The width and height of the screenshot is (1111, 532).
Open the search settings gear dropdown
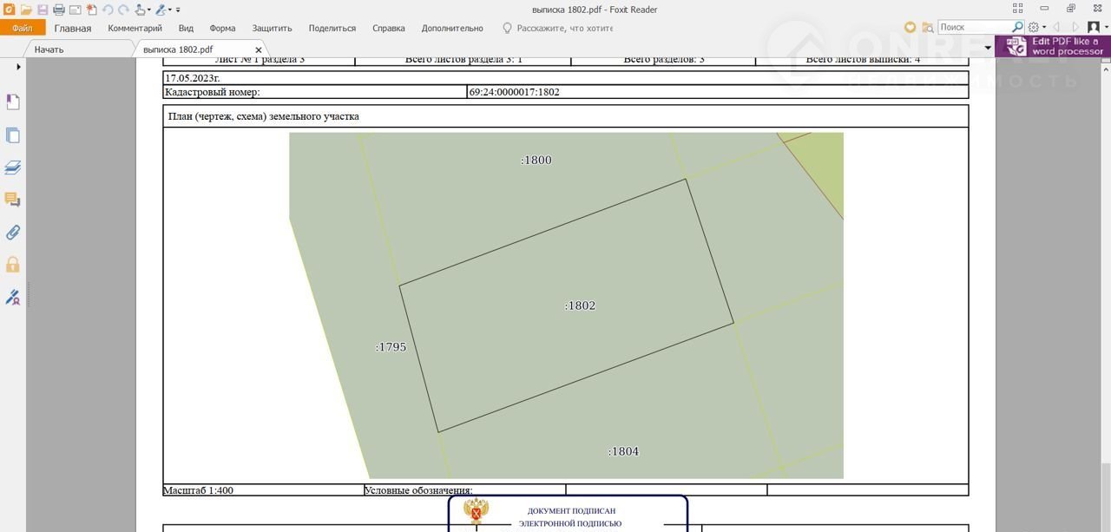[1036, 28]
